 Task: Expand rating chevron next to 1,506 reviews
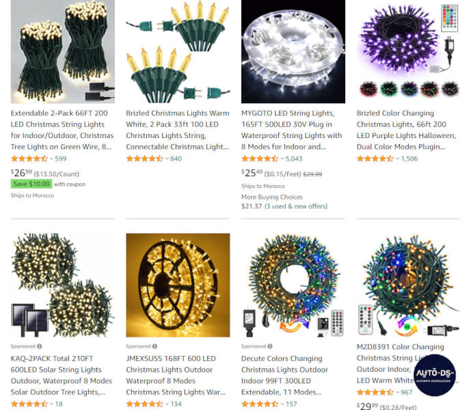(397, 159)
